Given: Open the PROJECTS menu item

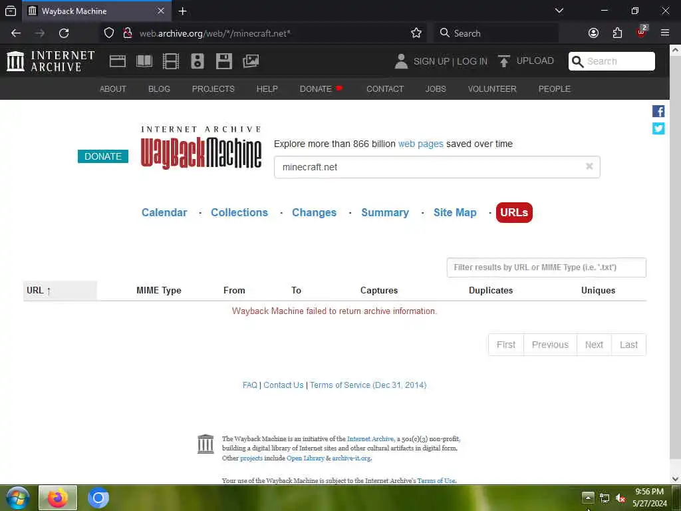Looking at the screenshot, I should [213, 88].
